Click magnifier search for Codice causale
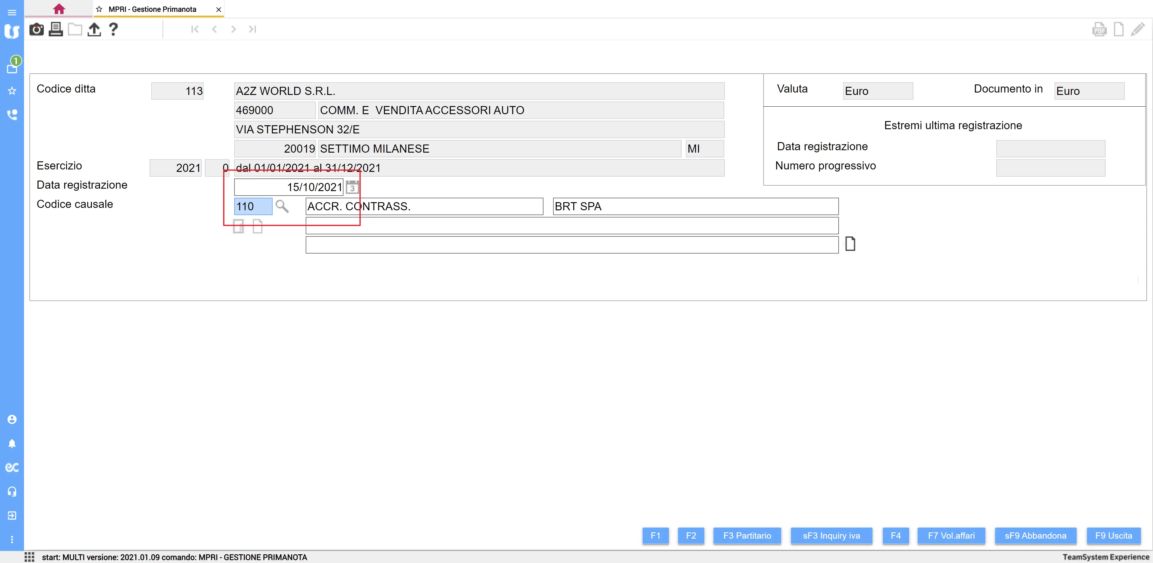The image size is (1153, 563). click(282, 206)
